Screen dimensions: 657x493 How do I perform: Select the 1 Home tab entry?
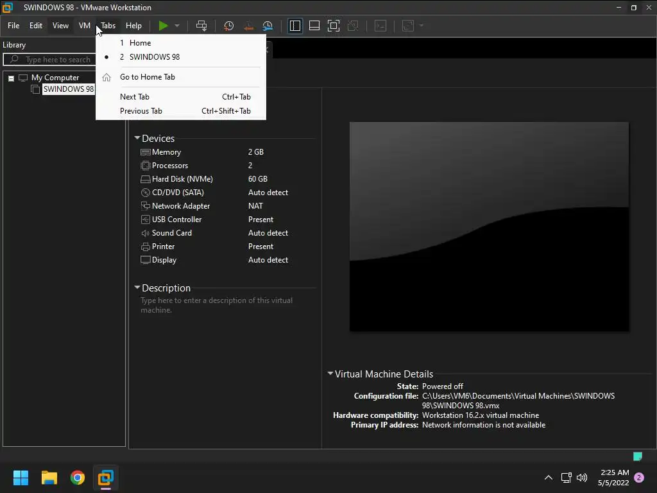(180, 43)
